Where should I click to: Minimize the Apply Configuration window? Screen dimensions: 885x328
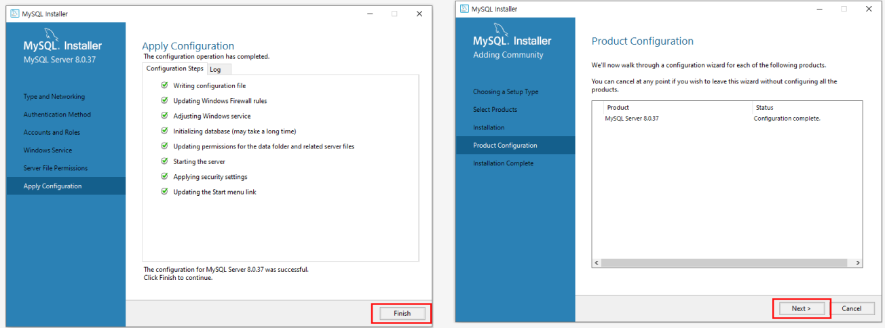point(369,14)
